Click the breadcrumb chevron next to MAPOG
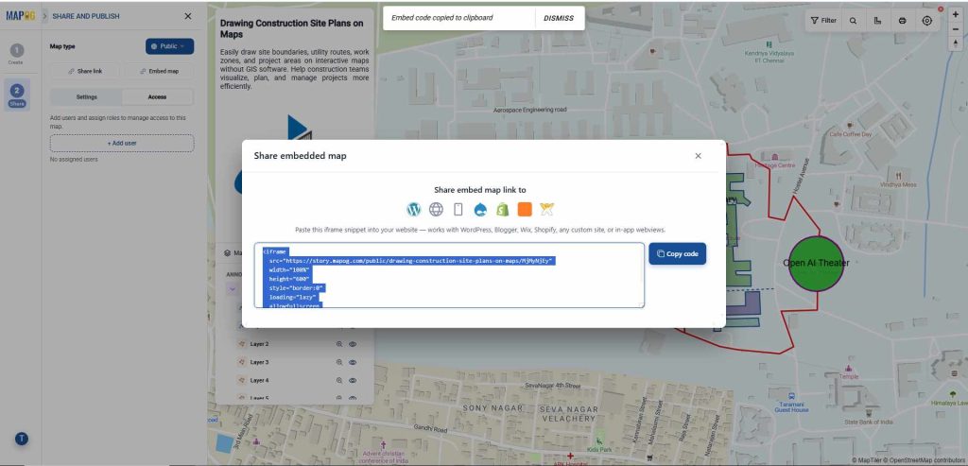This screenshot has height=466, width=968. 44,16
